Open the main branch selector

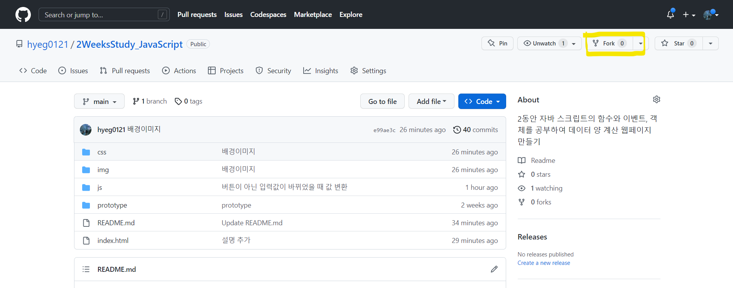click(x=99, y=101)
